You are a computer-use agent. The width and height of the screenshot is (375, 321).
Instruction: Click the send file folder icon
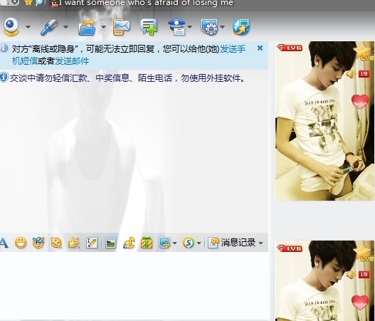pos(87,27)
